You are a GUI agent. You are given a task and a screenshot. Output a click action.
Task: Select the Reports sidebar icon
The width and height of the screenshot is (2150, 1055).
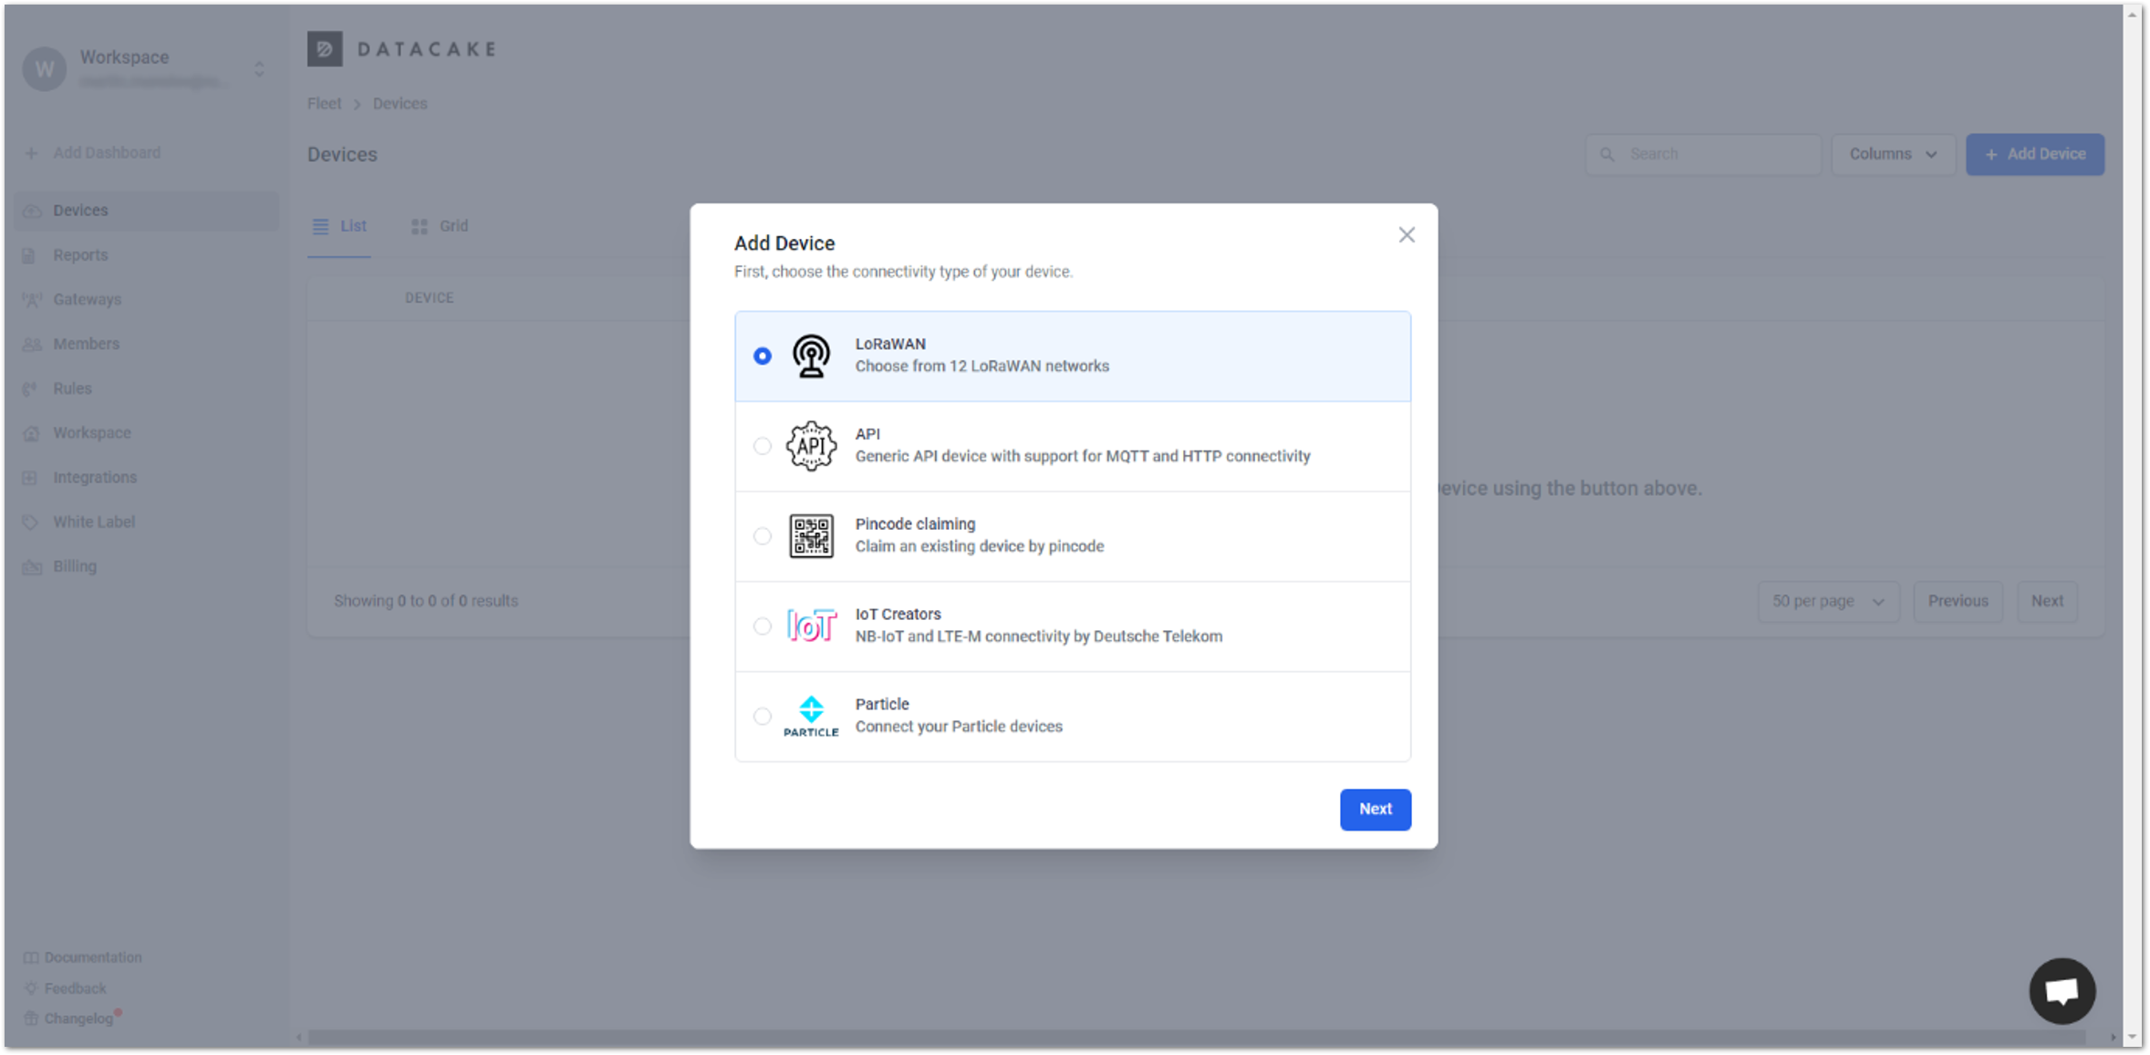(x=30, y=254)
